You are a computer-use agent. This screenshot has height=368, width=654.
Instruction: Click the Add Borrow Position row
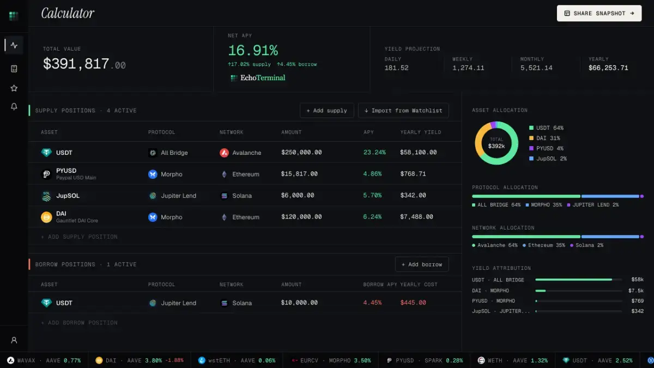click(79, 323)
